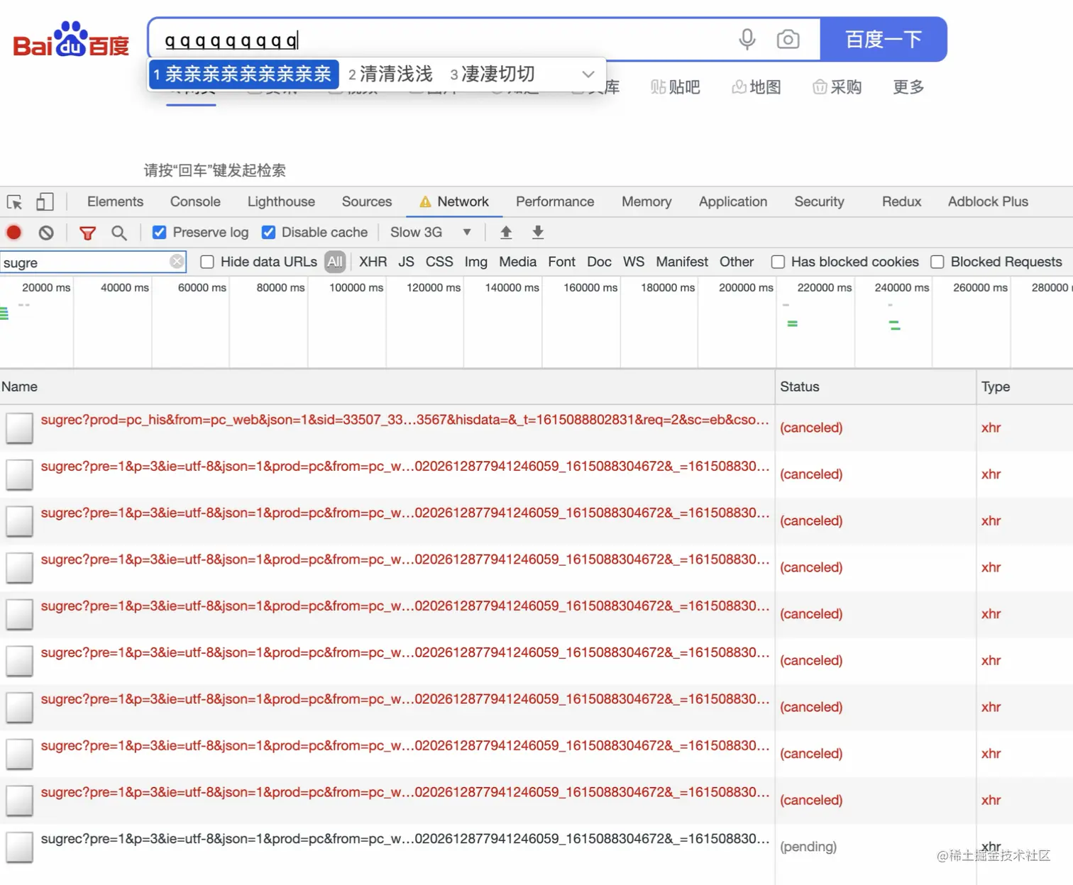Select the sugrec?prod=pc_his request row

point(536,428)
